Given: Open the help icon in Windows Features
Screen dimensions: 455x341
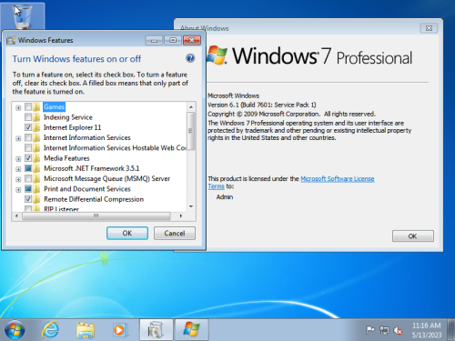Looking at the screenshot, I should (x=190, y=58).
